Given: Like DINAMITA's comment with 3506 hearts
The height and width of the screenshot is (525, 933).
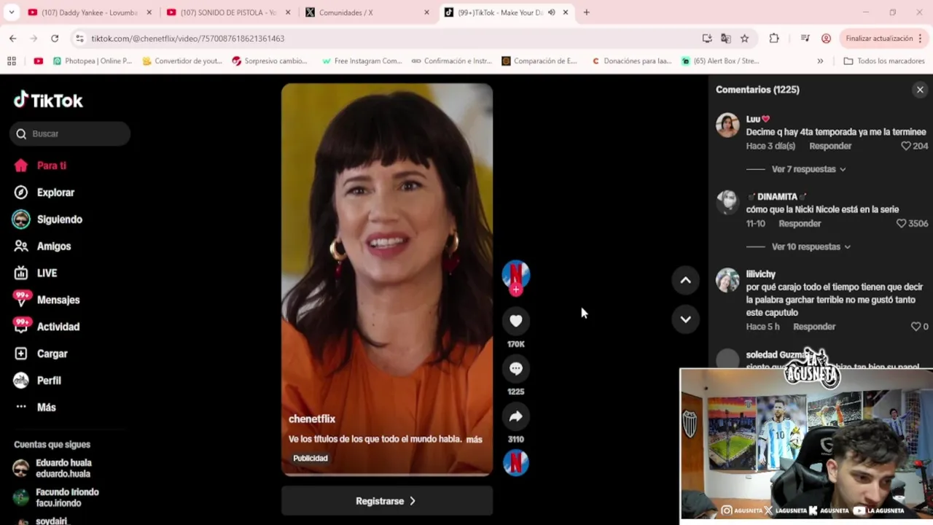Looking at the screenshot, I should click(x=901, y=223).
